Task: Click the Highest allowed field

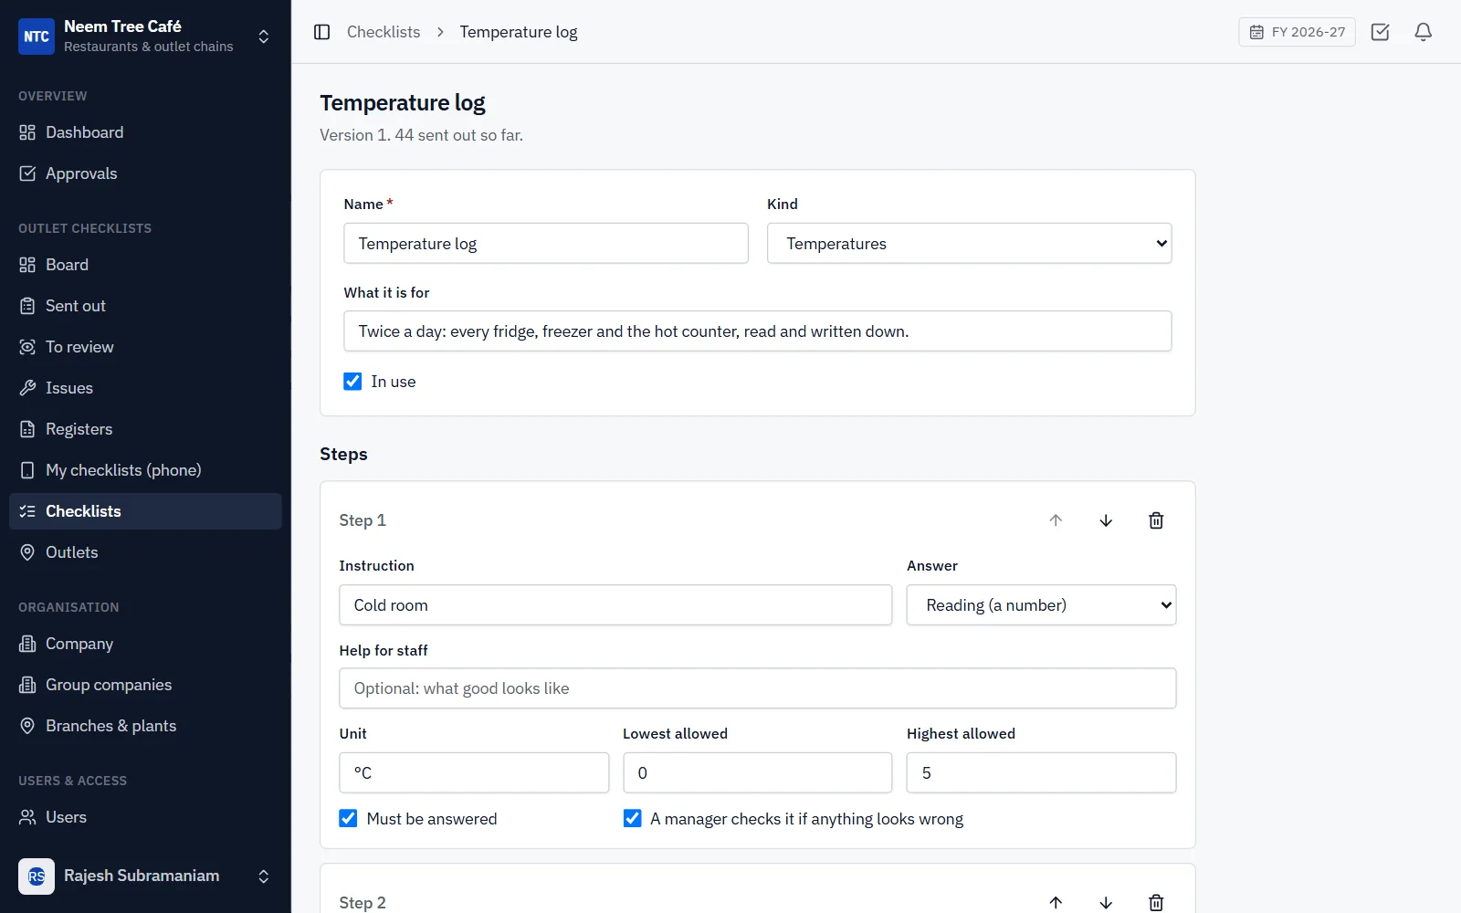Action: point(1041,773)
